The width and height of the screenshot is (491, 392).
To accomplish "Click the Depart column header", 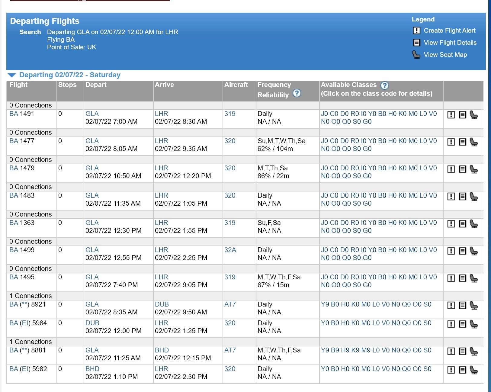I will [x=96, y=85].
